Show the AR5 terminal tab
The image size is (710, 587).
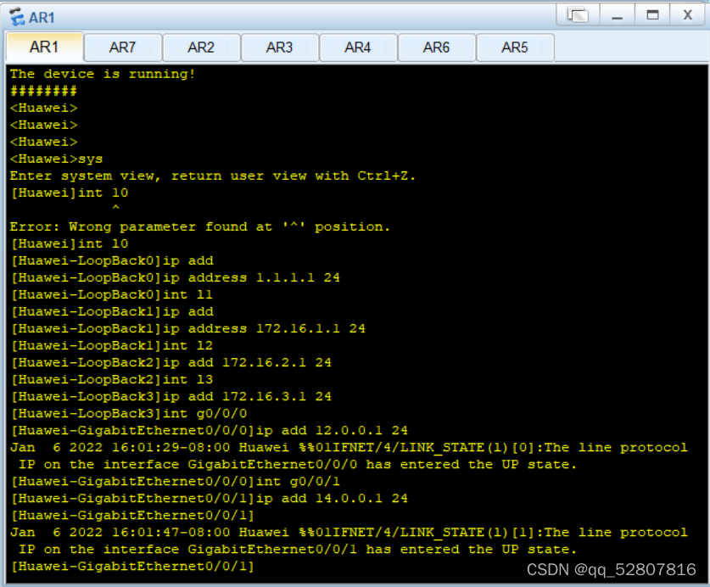[514, 48]
